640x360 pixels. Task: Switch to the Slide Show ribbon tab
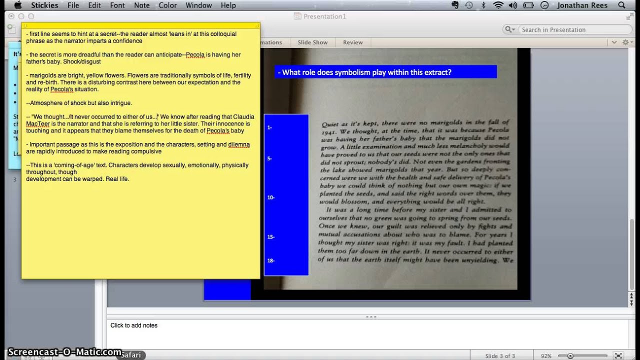coord(312,42)
